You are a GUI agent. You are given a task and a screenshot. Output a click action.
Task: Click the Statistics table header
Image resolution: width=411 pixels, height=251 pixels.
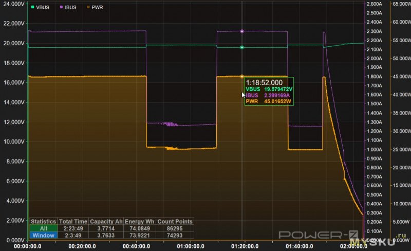tap(44, 221)
